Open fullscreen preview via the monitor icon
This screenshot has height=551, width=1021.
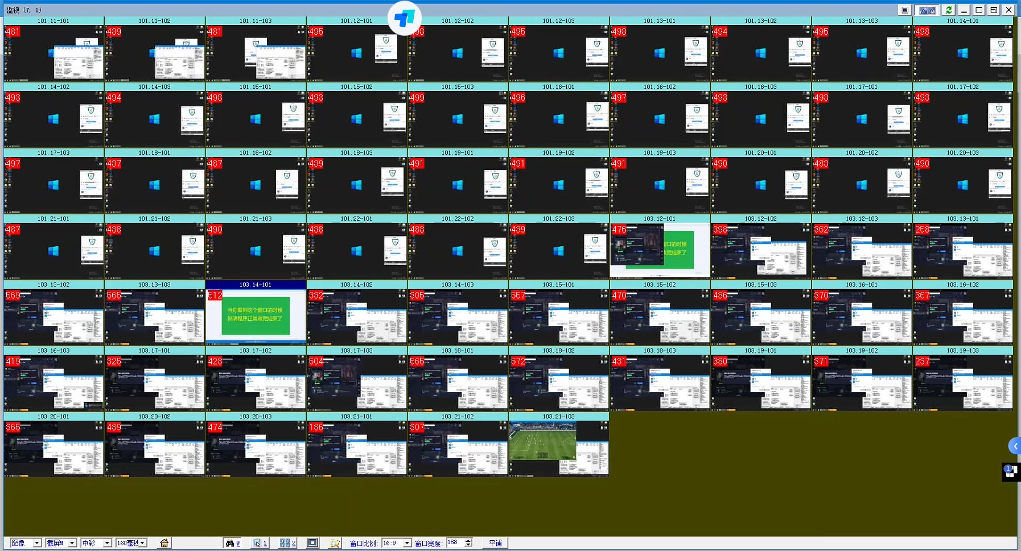tap(312, 542)
